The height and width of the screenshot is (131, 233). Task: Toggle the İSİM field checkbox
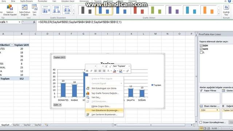[x=201, y=45]
